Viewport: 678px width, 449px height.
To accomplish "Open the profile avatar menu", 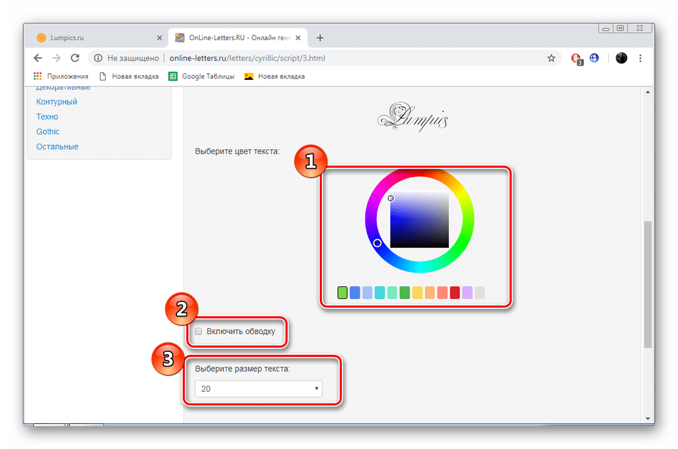I will point(622,58).
